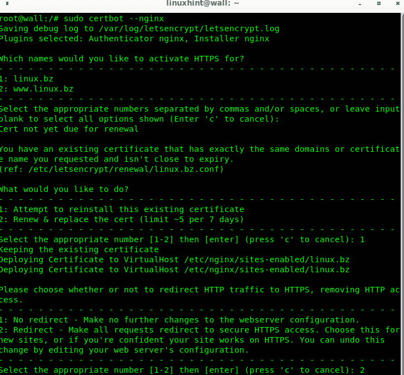This screenshot has height=375, width=404.
Task: Click the '1: linux.bz' option line
Action: [27, 79]
